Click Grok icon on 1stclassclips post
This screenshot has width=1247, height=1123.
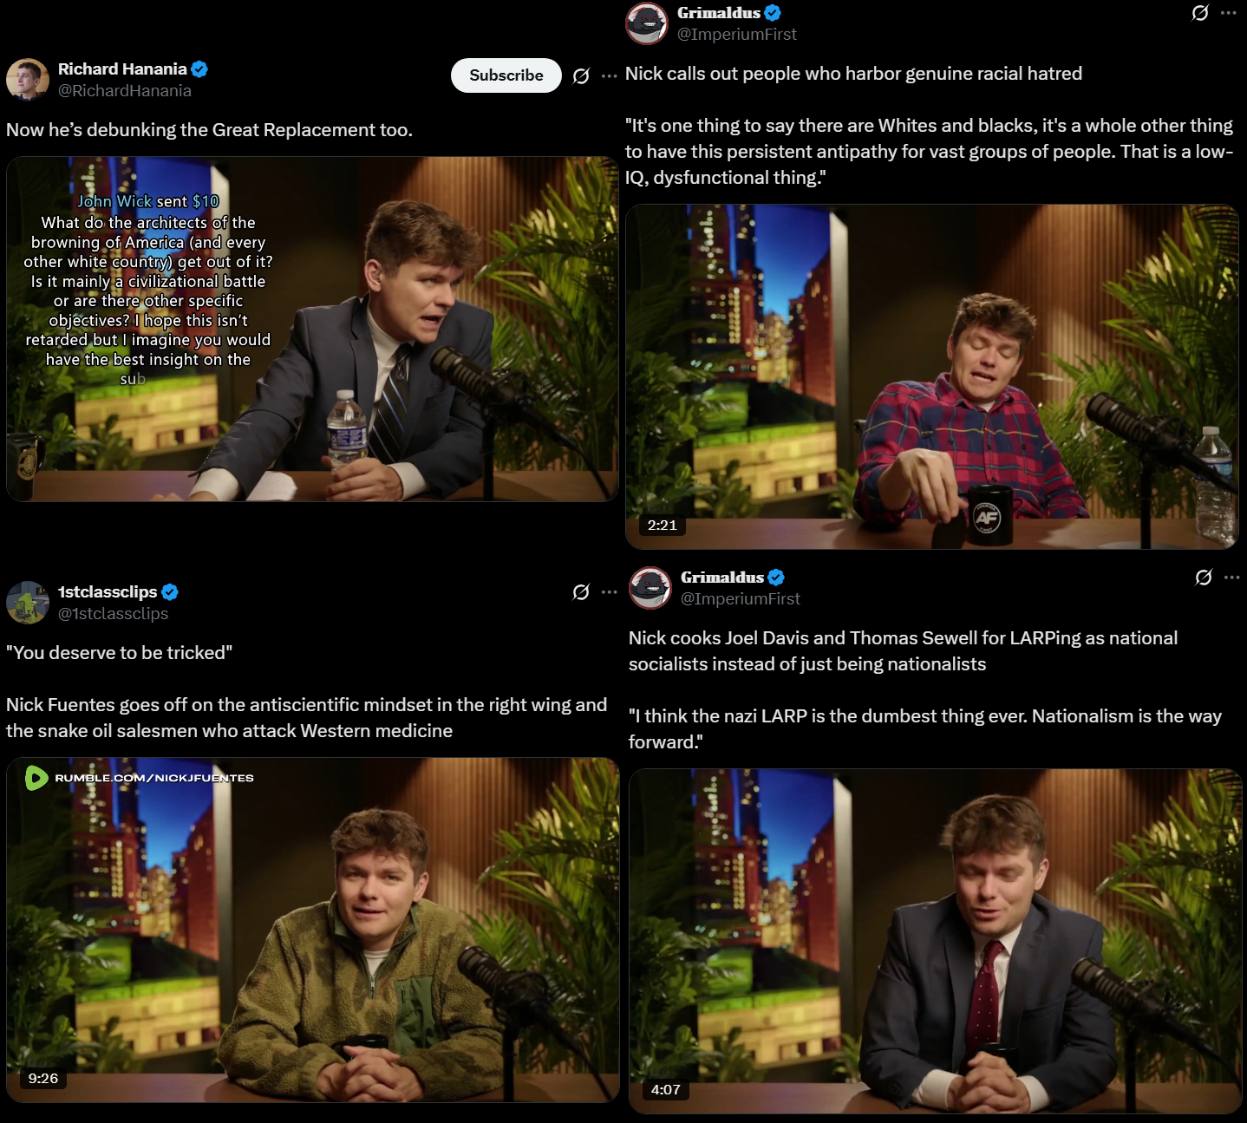581,592
